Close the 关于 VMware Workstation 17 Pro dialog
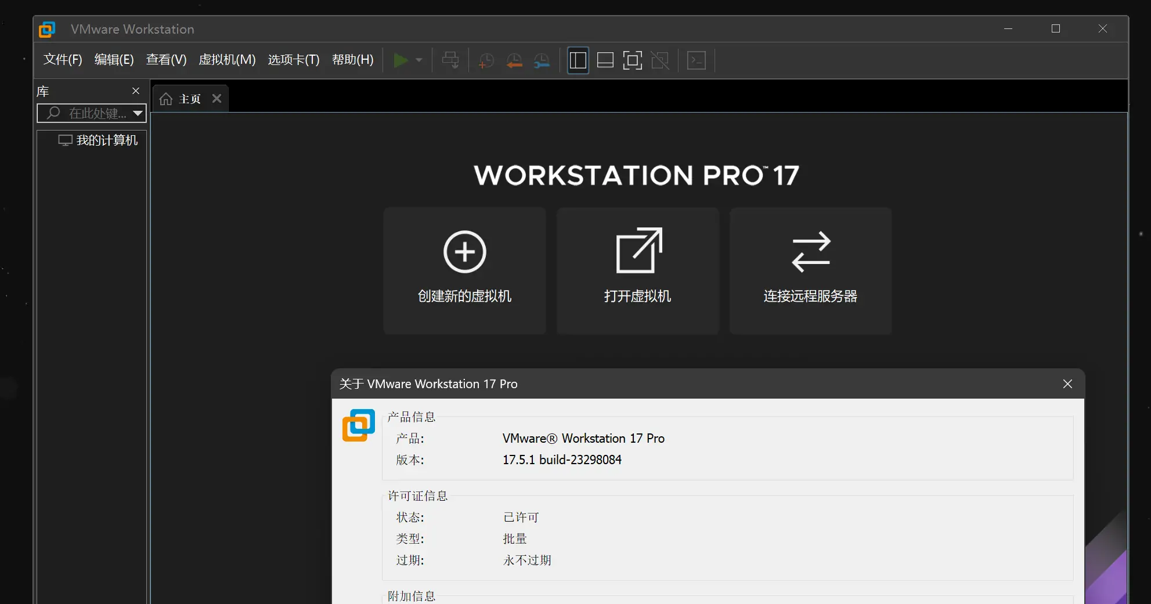The image size is (1151, 604). [1067, 384]
